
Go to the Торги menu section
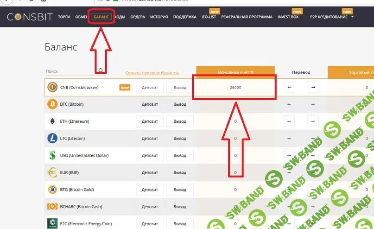click(x=64, y=17)
